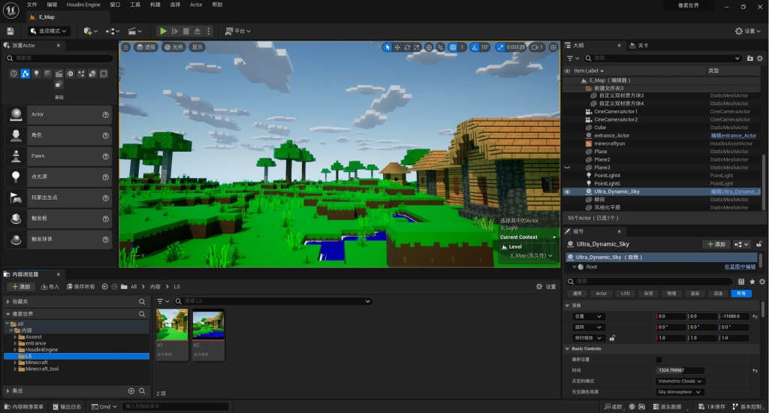The width and height of the screenshot is (769, 413).
Task: Activate the Translate move gizmo tool
Action: [397, 47]
